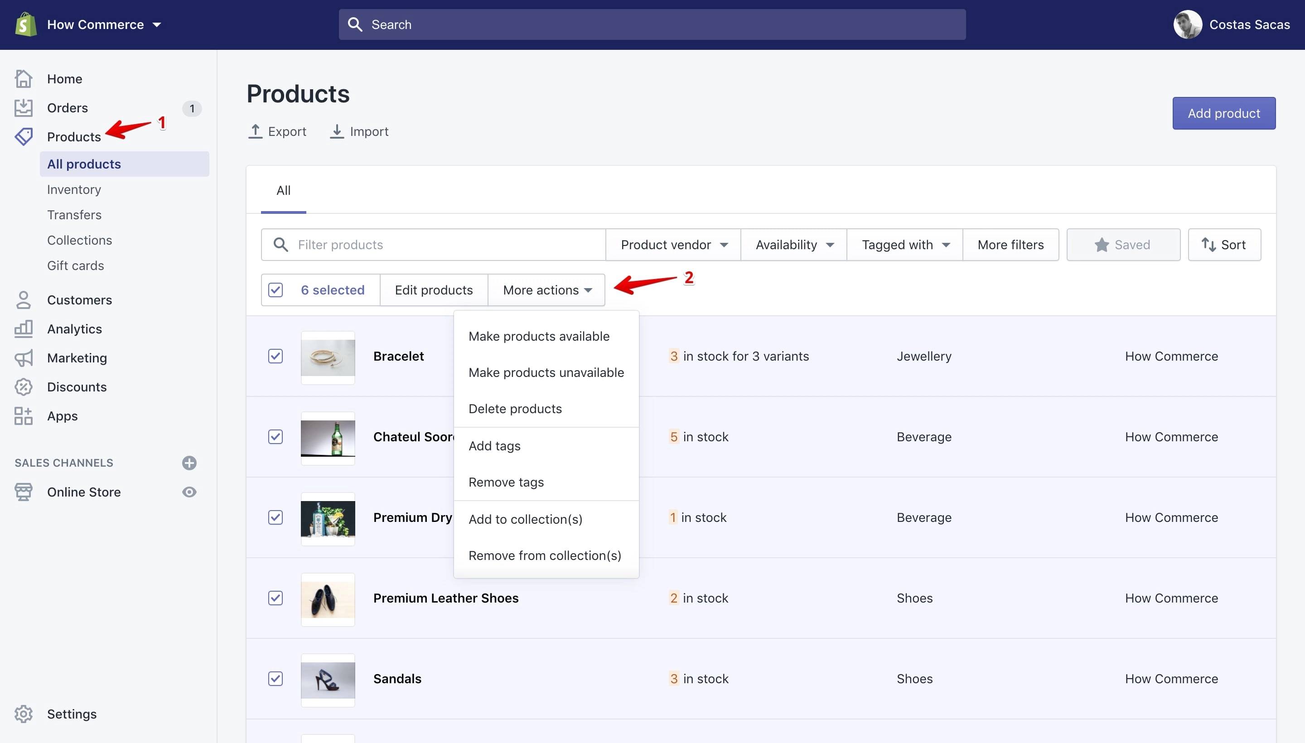
Task: Toggle the More actions dropdown
Action: [546, 290]
